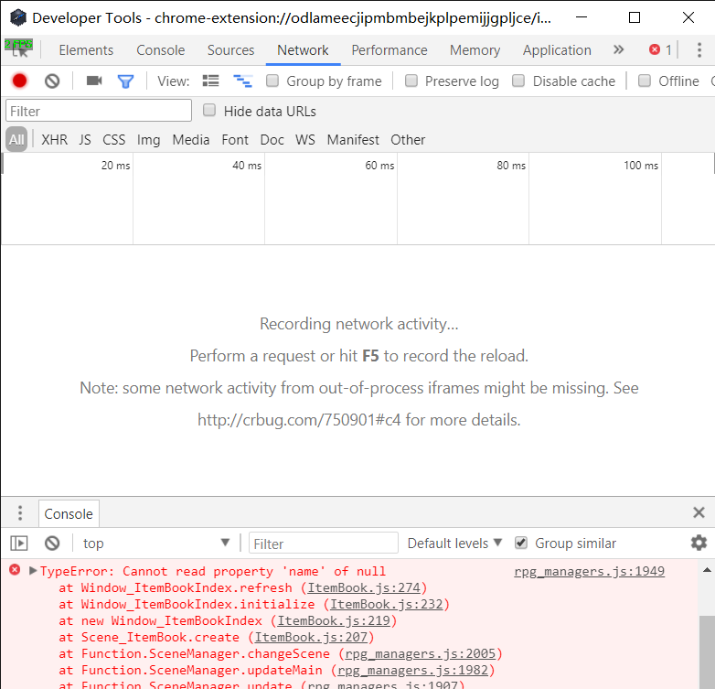Stop recording network log (red dot)
Viewport: 715px width, 689px height.
(x=19, y=81)
